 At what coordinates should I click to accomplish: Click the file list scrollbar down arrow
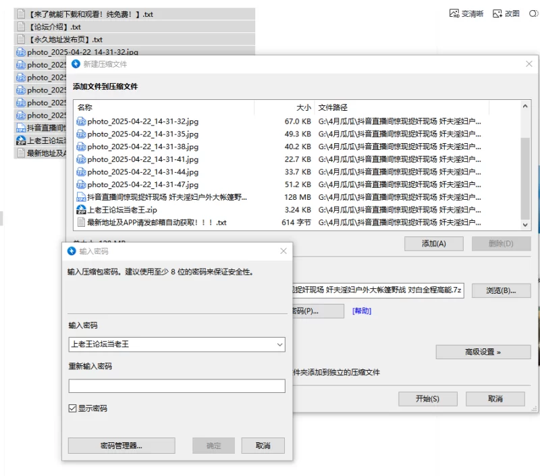[525, 225]
